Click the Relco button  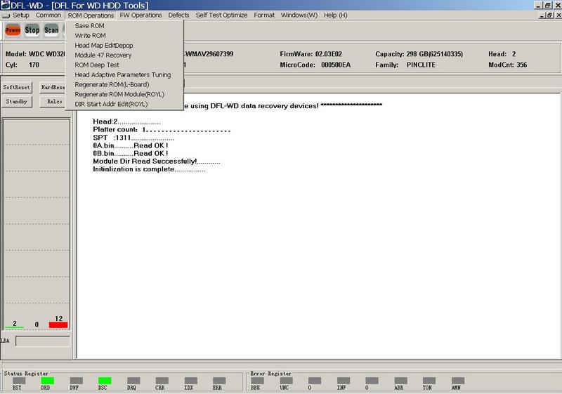click(x=52, y=101)
